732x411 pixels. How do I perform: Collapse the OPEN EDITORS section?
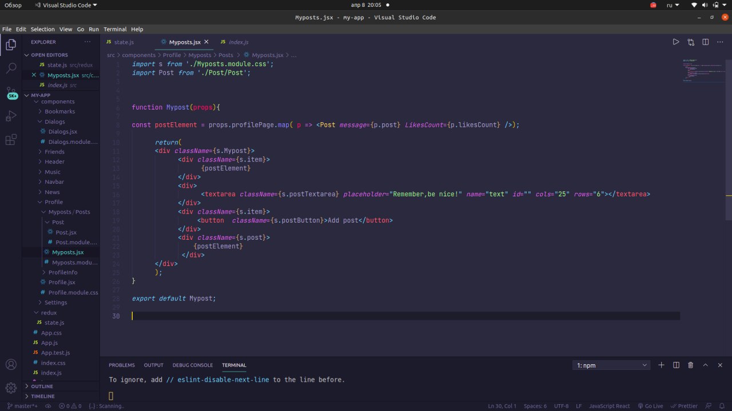pos(49,55)
